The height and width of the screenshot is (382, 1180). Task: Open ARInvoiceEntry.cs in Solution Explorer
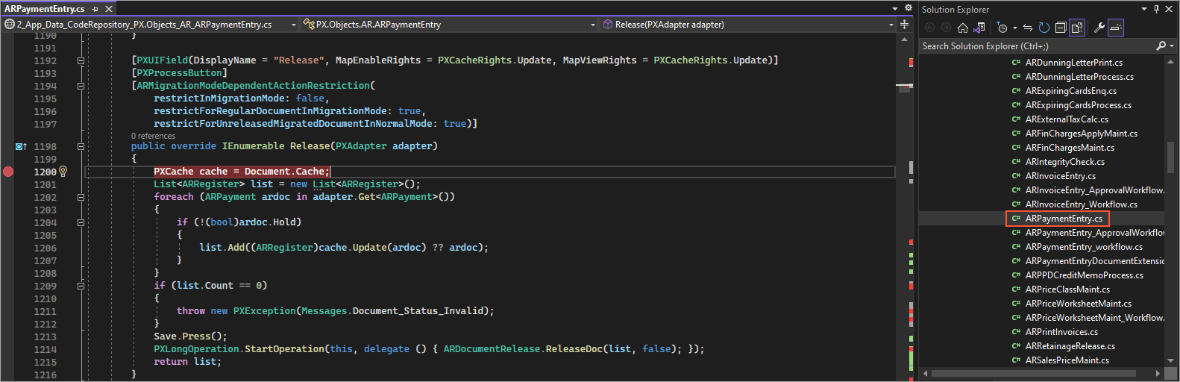pos(1060,176)
